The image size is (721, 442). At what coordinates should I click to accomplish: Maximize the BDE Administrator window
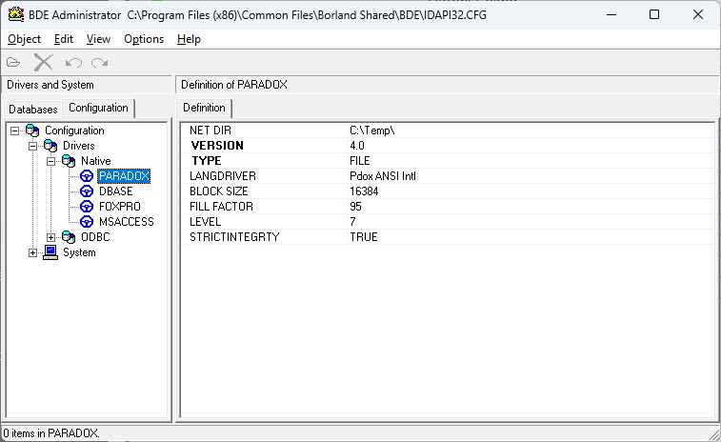coord(654,14)
